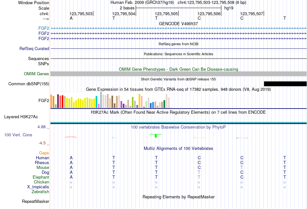Click the light-blue FGF2 track label
The height and width of the screenshot is (209, 307).
44,28
